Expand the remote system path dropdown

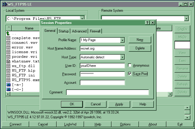186,19
